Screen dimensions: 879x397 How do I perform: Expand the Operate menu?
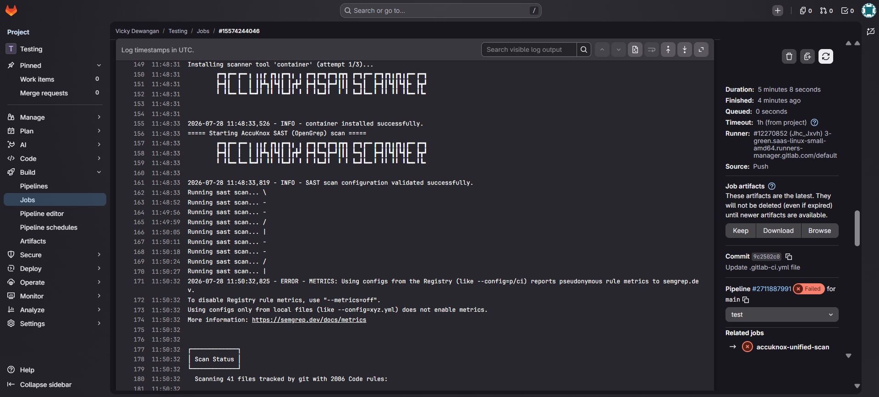[x=55, y=282]
